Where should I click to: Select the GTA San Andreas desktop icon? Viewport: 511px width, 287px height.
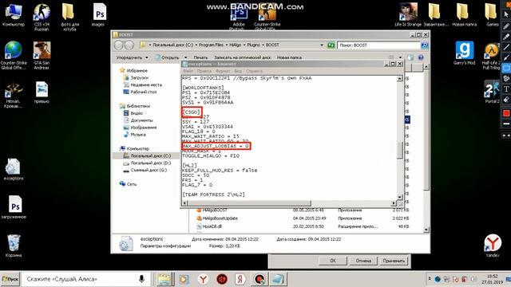(42, 56)
